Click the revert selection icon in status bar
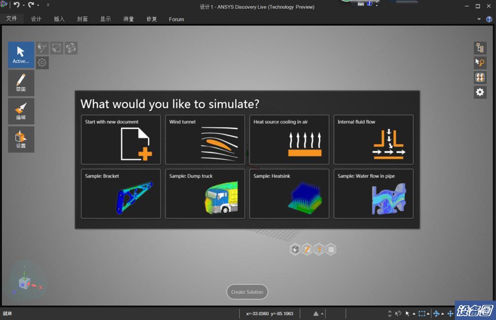This screenshot has width=496, height=320. tap(398, 313)
